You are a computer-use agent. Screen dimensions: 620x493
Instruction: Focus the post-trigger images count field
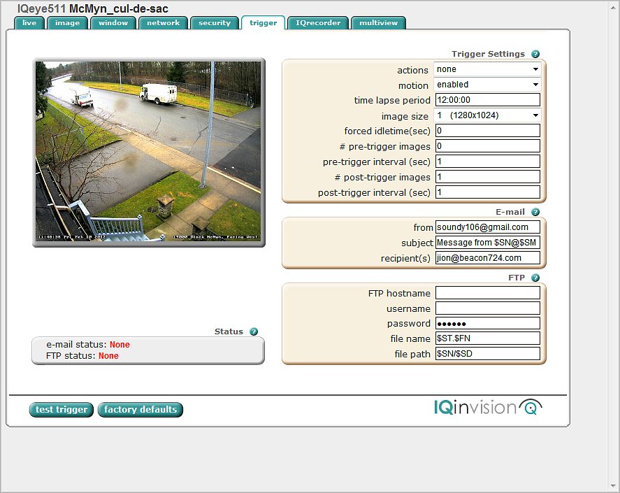487,177
